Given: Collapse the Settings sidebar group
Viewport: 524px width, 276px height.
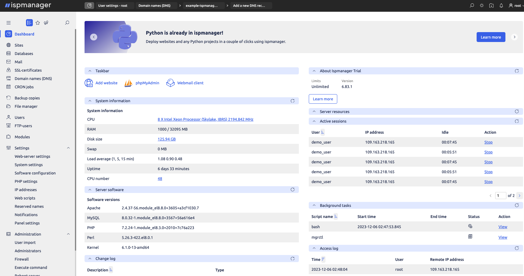Looking at the screenshot, I should [68, 148].
